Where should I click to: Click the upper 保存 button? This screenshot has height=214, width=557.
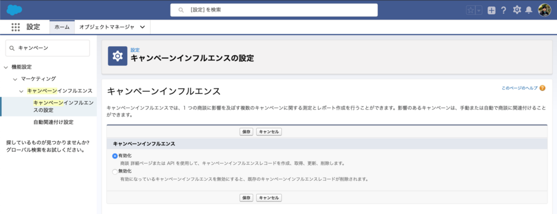[246, 132]
